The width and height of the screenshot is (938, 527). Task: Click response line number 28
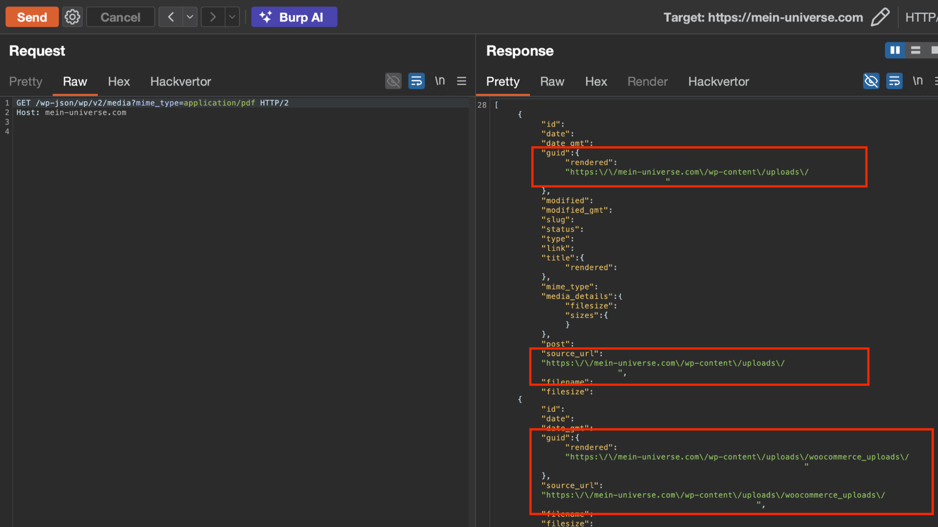(482, 105)
